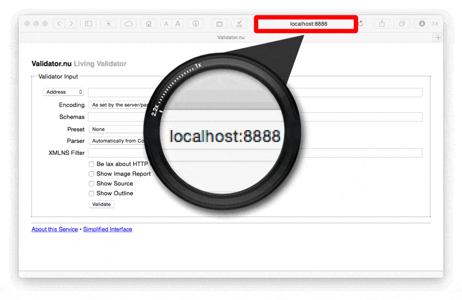Image resolution: width=462 pixels, height=300 pixels.
Task: Reload the page with the refresh icon
Action: click(362, 23)
